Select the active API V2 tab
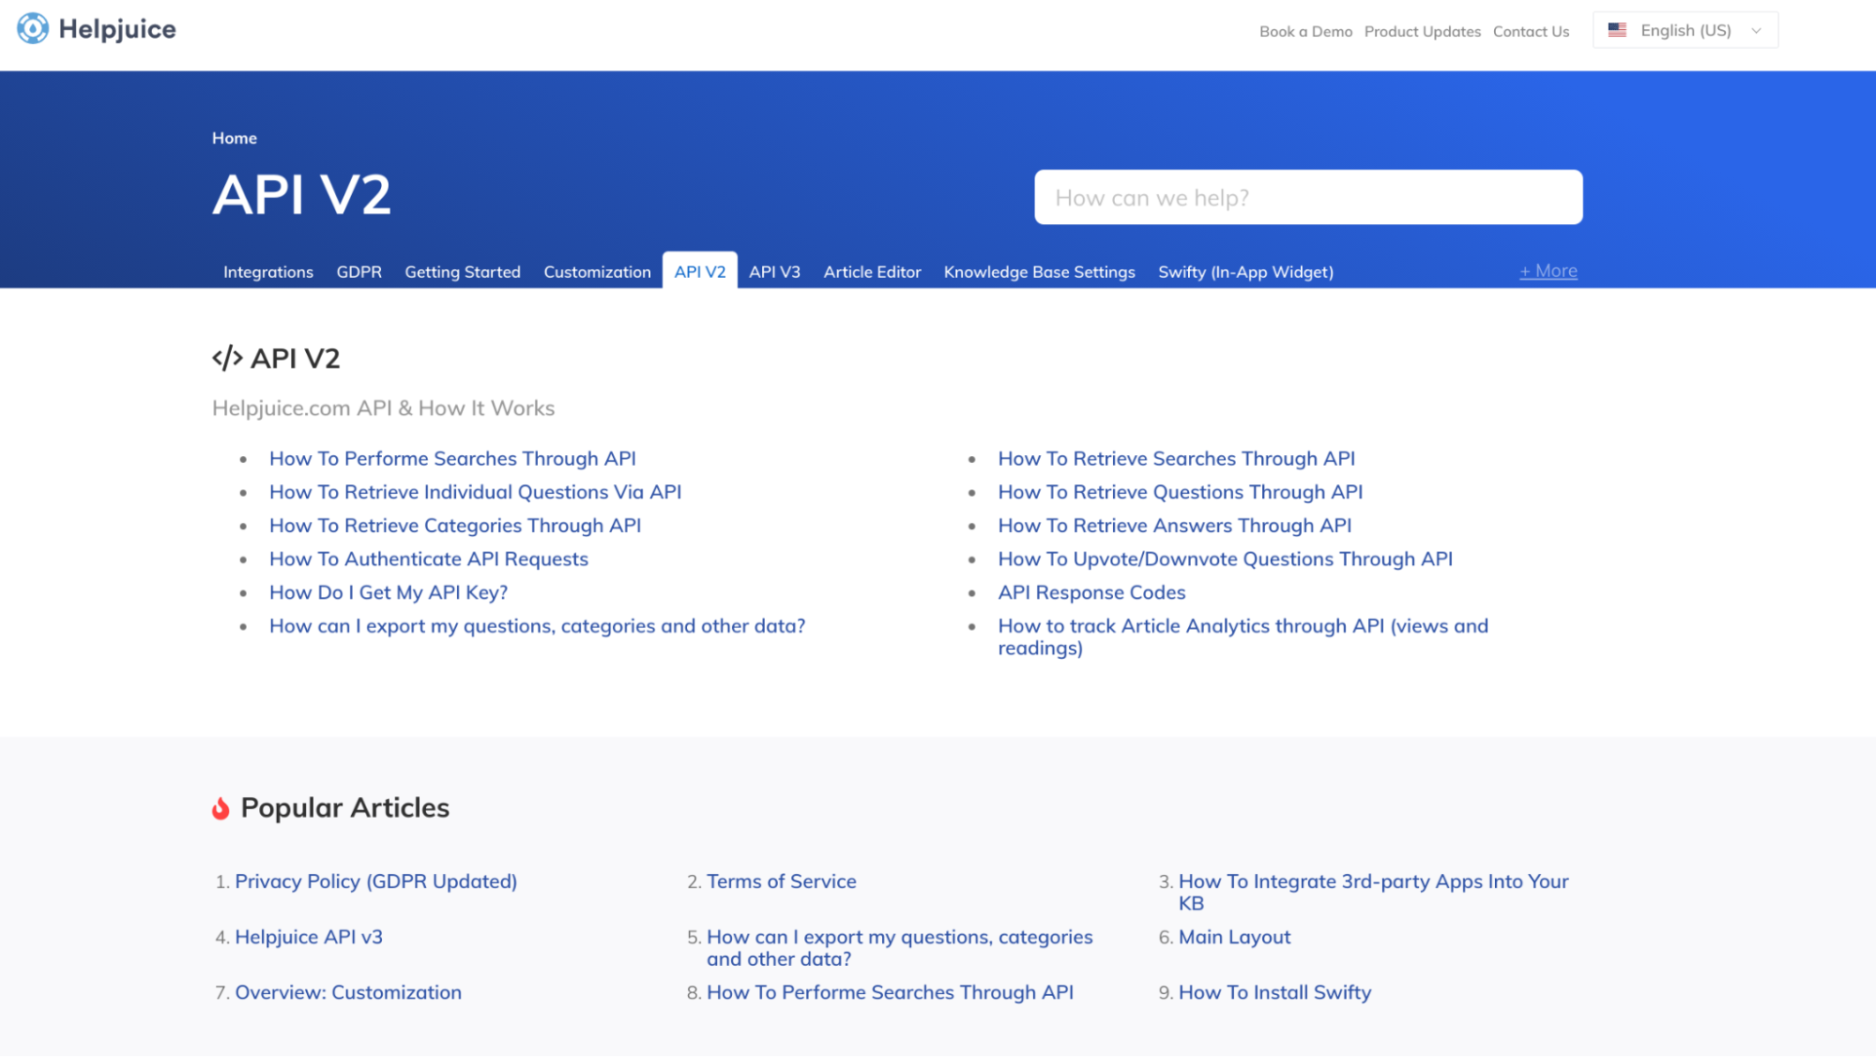The image size is (1876, 1057). tap(700, 271)
